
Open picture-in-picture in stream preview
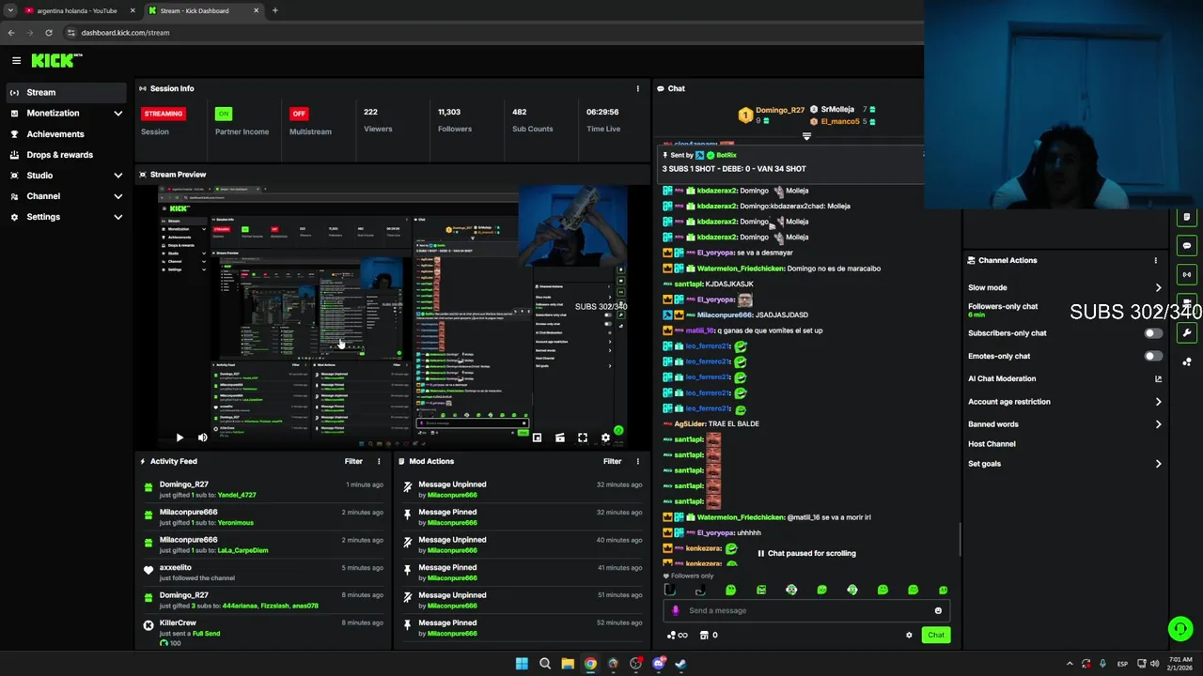tap(537, 438)
